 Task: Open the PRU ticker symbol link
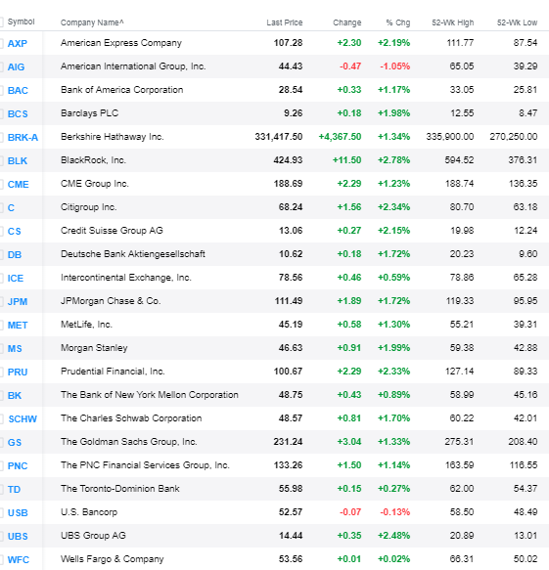[x=18, y=373]
